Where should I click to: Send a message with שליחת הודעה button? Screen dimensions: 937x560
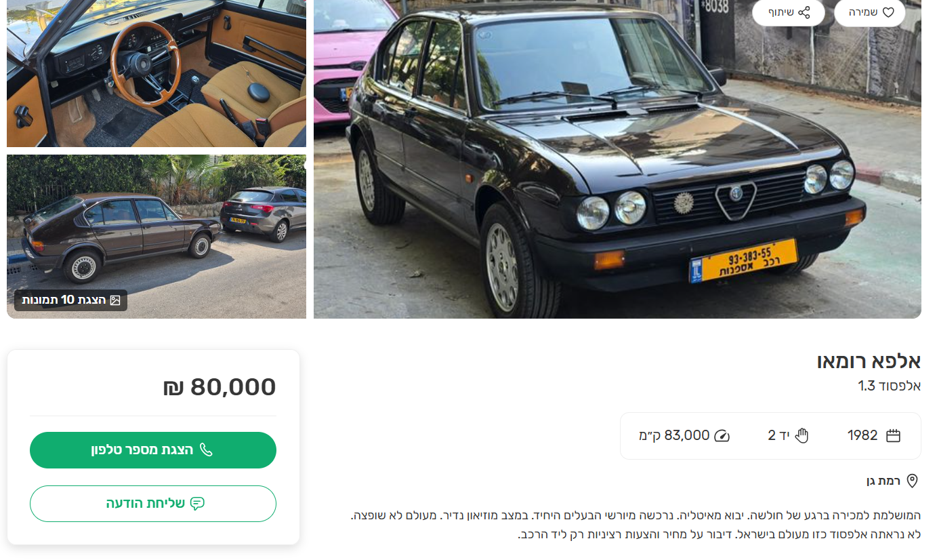coord(153,504)
